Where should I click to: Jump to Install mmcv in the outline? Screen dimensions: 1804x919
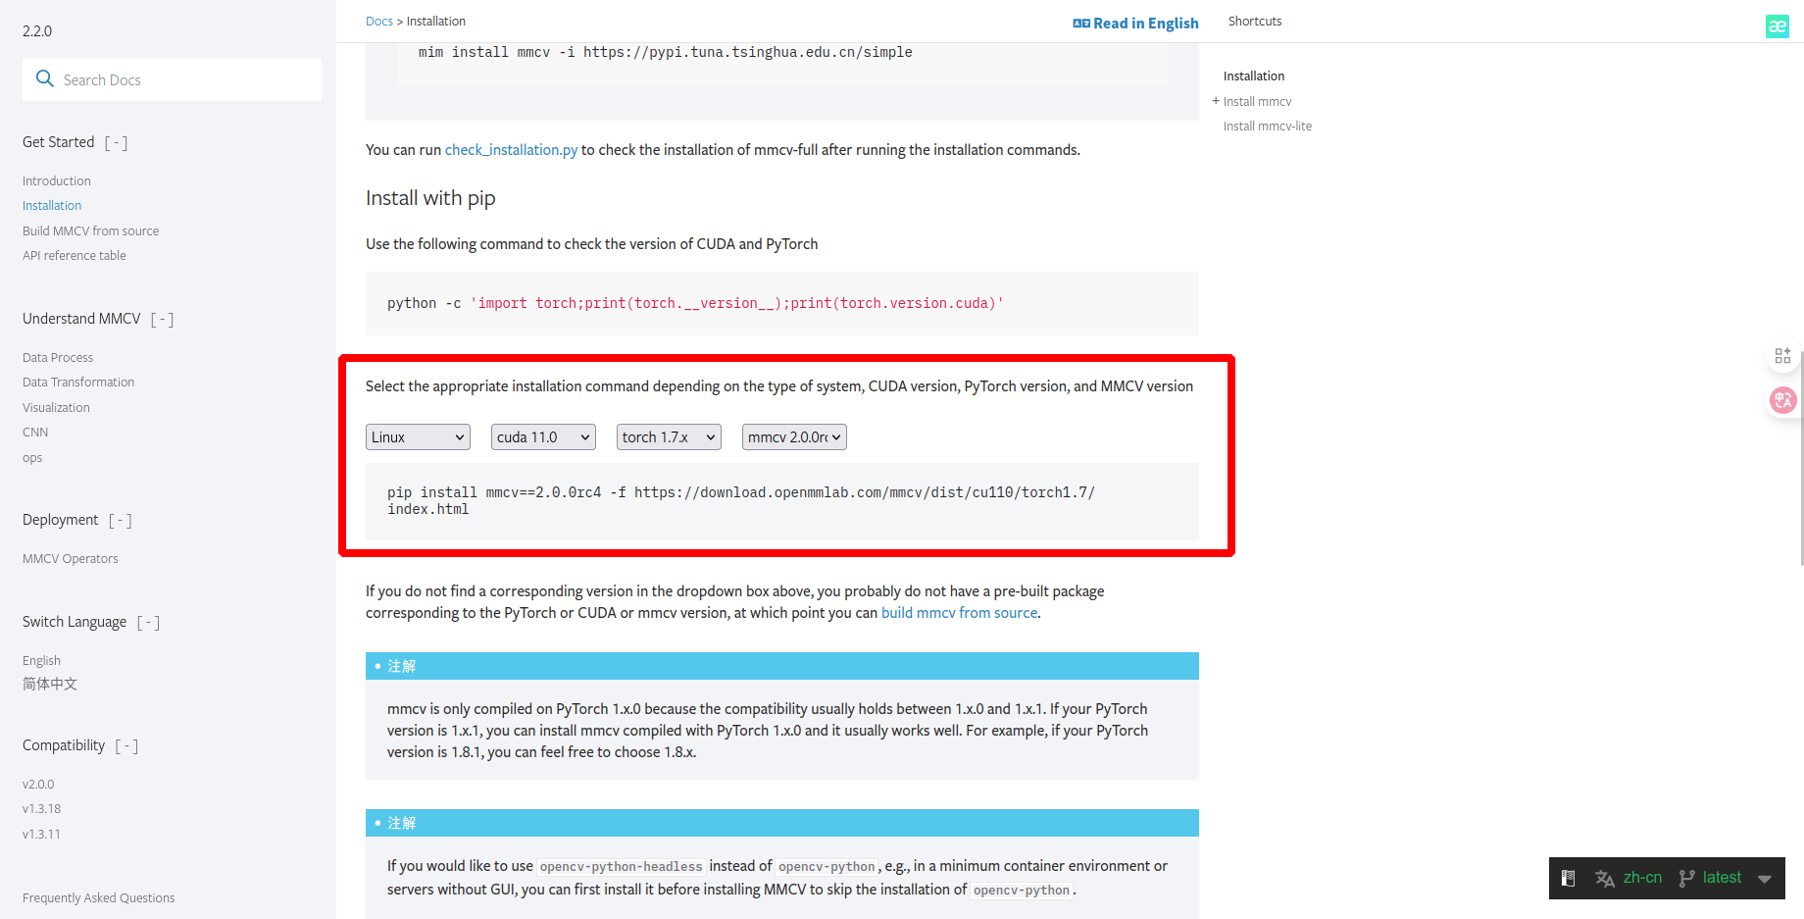coord(1257,102)
